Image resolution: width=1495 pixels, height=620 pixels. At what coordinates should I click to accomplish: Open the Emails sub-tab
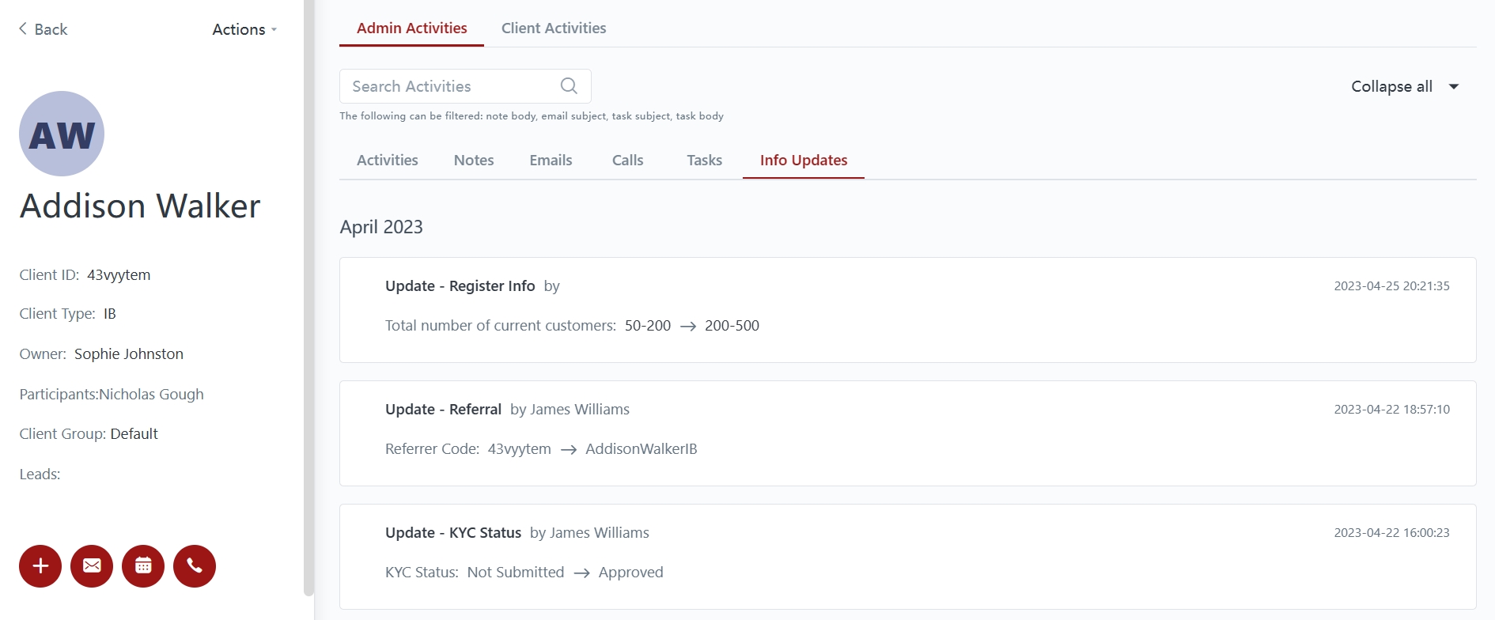coord(551,161)
